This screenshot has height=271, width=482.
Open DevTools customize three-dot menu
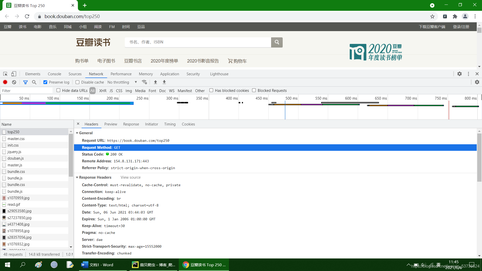tap(468, 74)
